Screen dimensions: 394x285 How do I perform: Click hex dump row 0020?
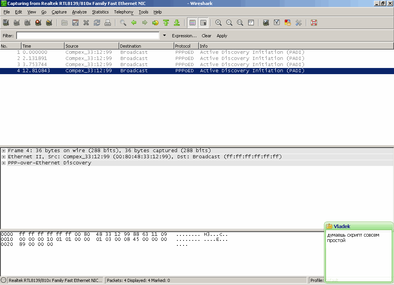(x=94, y=244)
